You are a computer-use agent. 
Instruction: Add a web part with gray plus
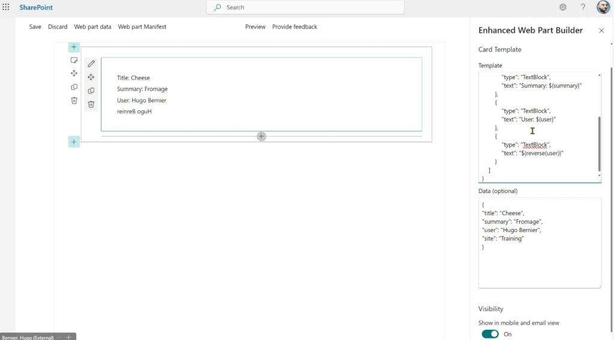click(261, 136)
